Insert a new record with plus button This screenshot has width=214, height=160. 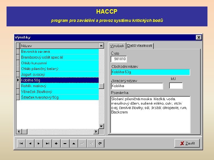pyautogui.click(x=56, y=143)
